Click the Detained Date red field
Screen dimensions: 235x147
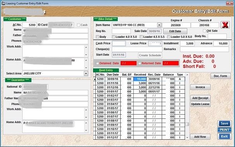point(128,63)
